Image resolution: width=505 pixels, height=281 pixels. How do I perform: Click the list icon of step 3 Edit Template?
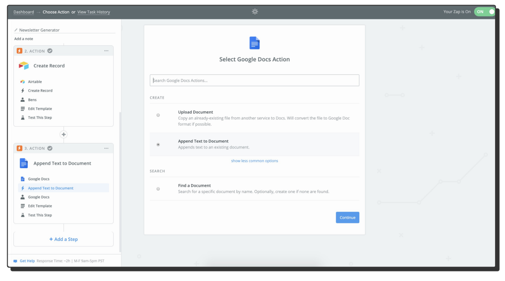pyautogui.click(x=23, y=206)
